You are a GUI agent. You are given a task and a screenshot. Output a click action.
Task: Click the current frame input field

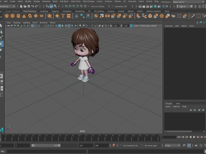tap(169, 137)
